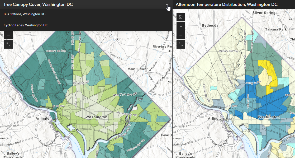Zoom out on the Tree Canopy map
Viewport: 295px width, 158px height.
click(x=8, y=35)
